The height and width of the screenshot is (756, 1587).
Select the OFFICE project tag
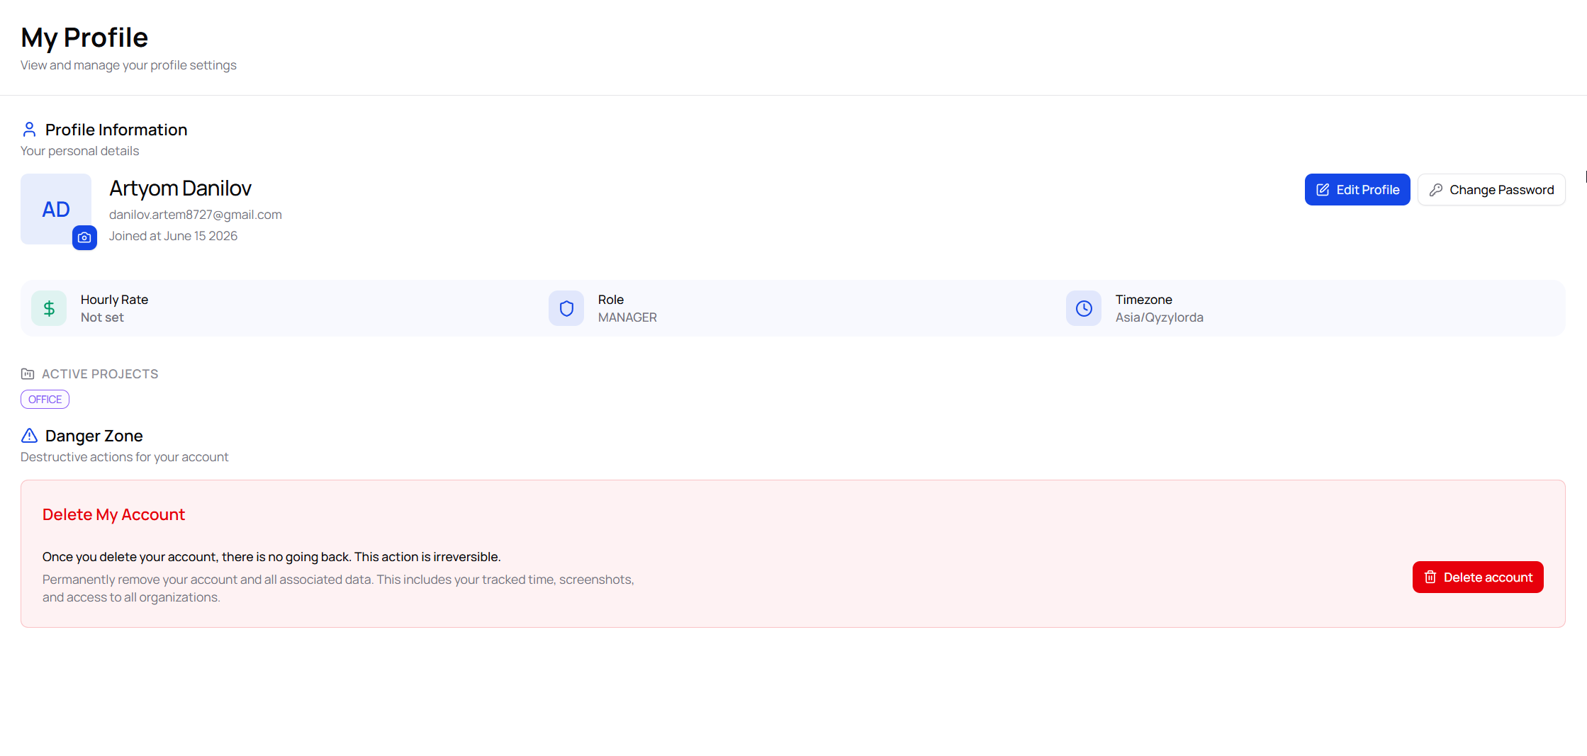click(45, 399)
